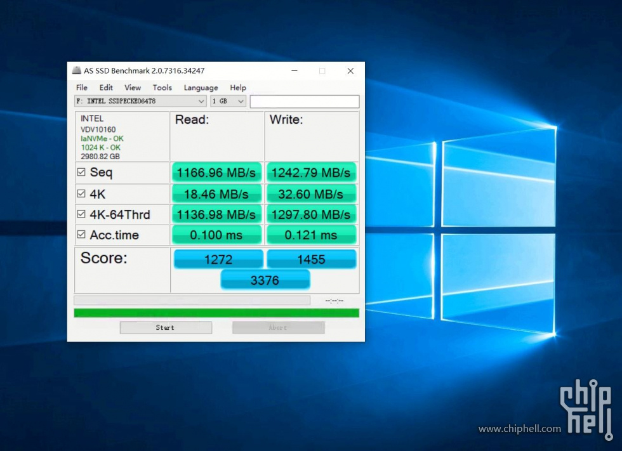Viewport: 622px width, 451px height.
Task: Click the Score: label
Action: click(104, 258)
